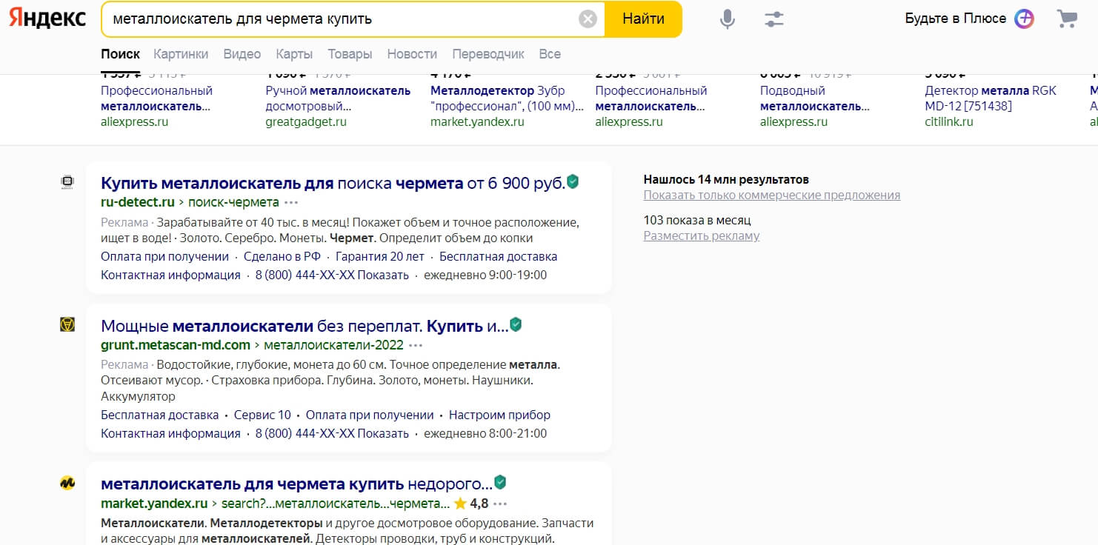Viewport: 1098px width, 545px height.
Task: Show metascan phone number 8 (800) 444-XX-XX
Action: click(332, 434)
